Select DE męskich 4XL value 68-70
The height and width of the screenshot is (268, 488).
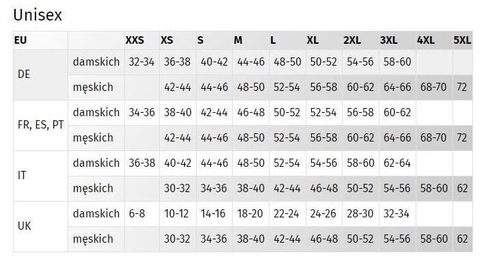click(433, 87)
